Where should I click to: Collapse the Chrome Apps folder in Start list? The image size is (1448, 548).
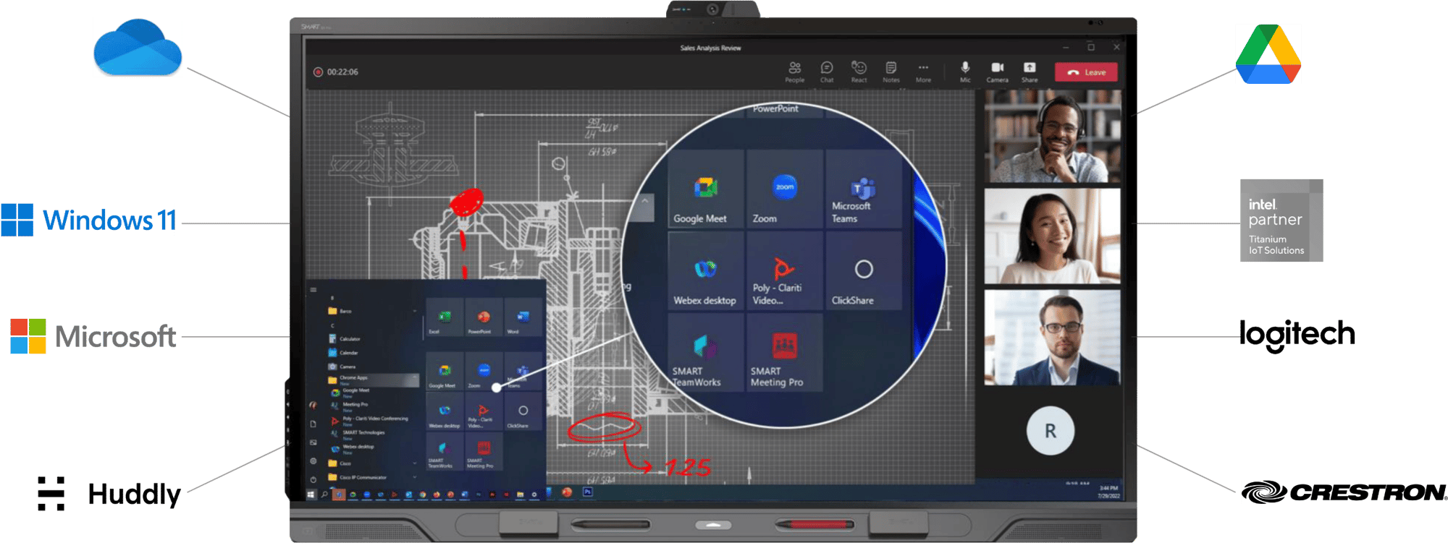(373, 379)
